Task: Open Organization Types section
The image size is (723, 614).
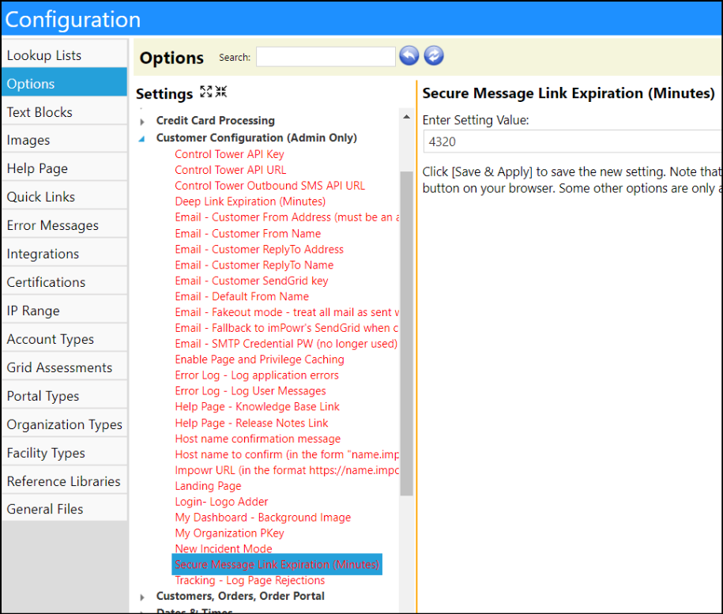Action: pyautogui.click(x=65, y=424)
